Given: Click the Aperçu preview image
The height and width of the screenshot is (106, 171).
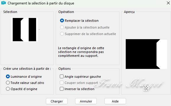Looking at the screenshot, I should [146, 54].
